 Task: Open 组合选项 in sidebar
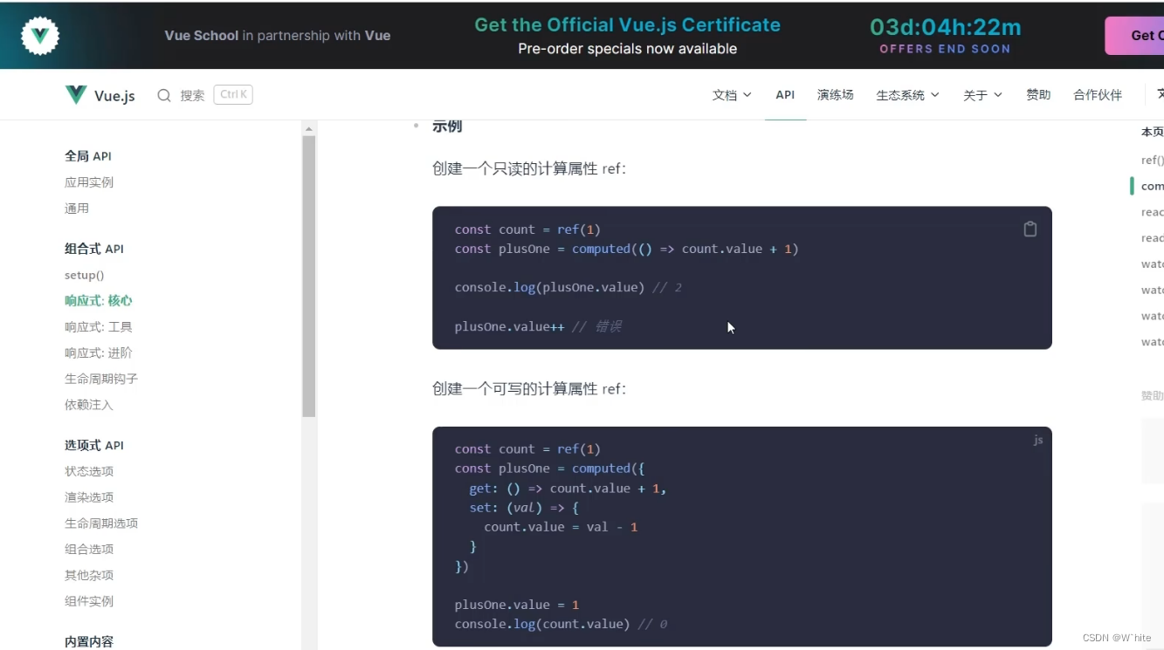point(89,549)
